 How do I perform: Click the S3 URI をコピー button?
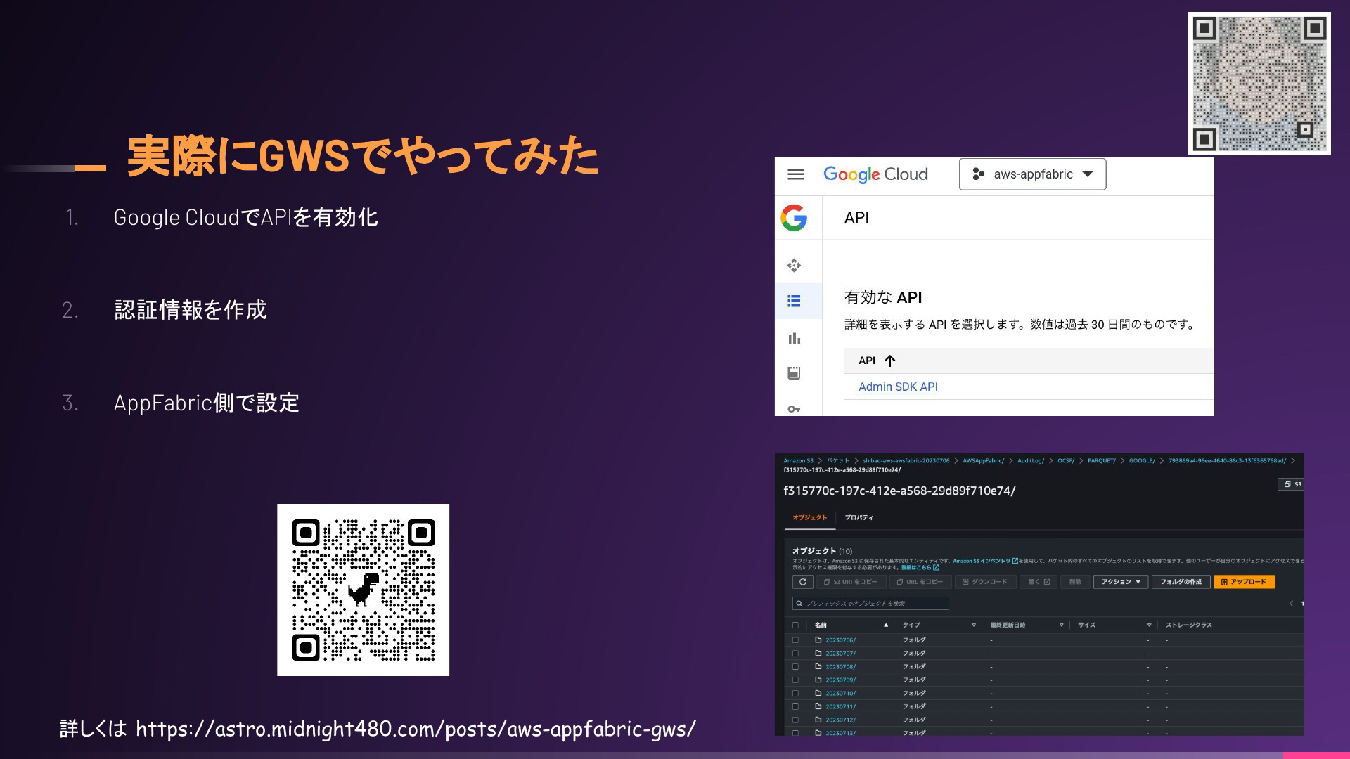pos(850,582)
